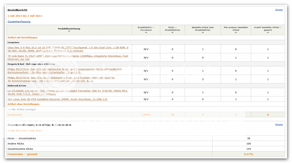Click sort arrow under Klicks -- Einzeltitellinks
Screen dimensions: 292x163
(x=172, y=33)
